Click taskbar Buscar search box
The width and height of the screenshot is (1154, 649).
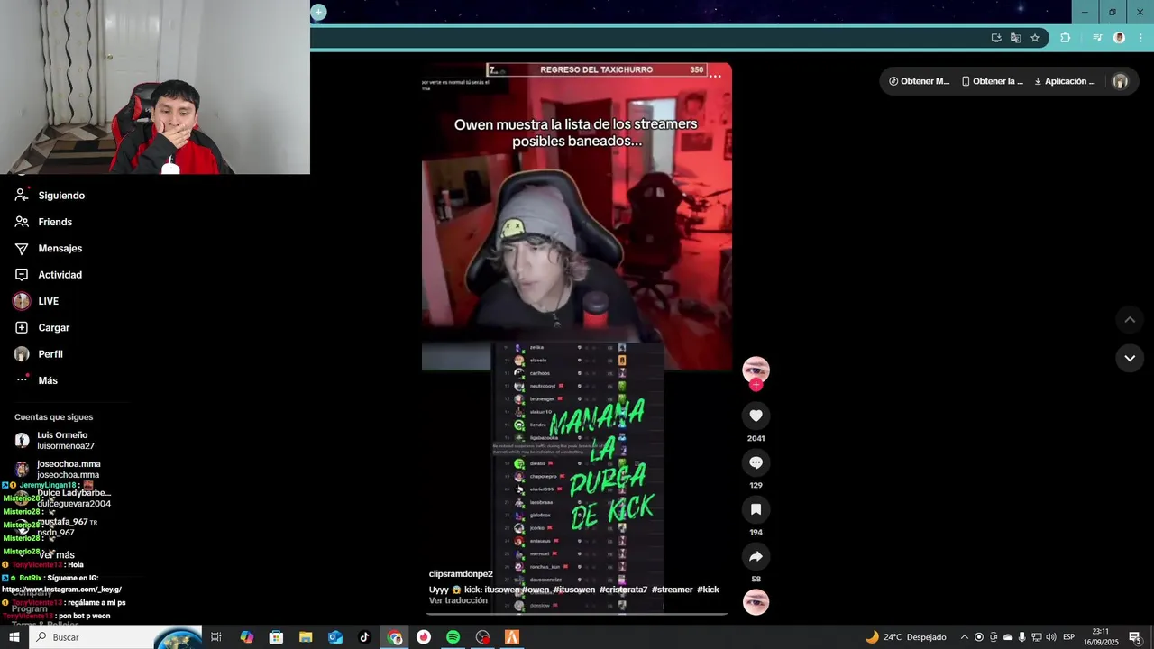coord(115,637)
